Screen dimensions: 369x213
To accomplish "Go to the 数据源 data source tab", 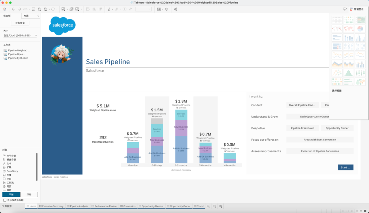I will click(6, 206).
